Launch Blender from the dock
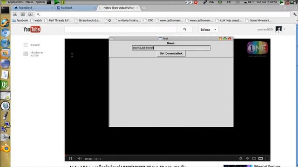Image resolution: width=298 pixels, height=167 pixels. click(5, 148)
